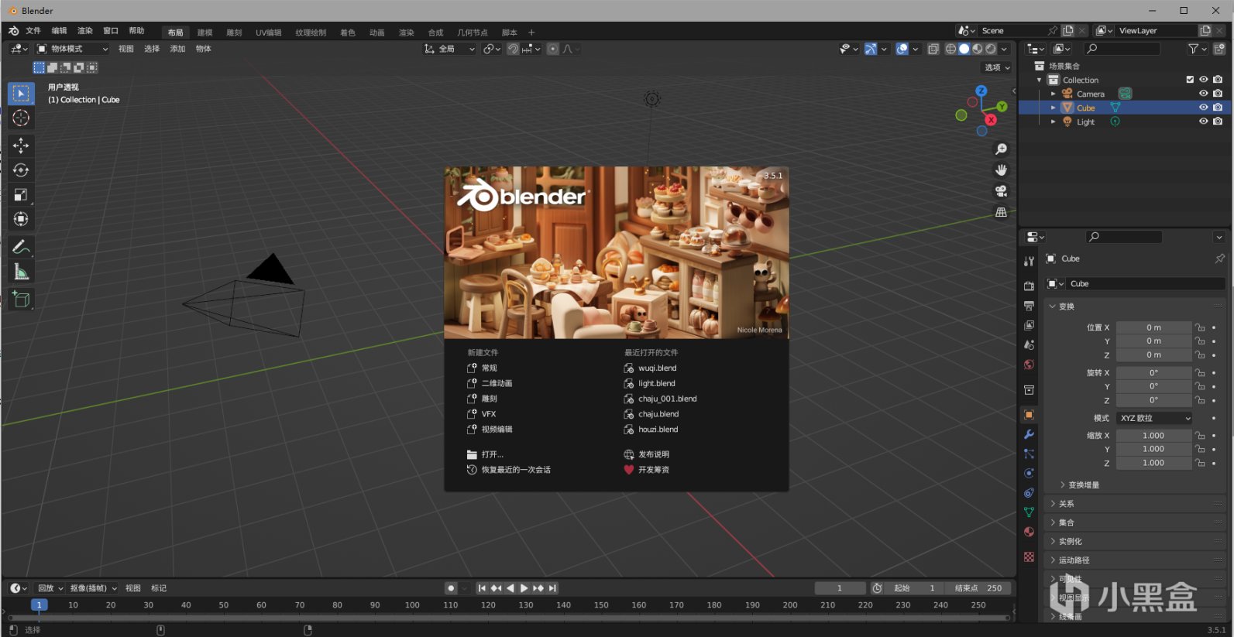Expand the Cube tree item
This screenshot has width=1234, height=637.
[x=1053, y=108]
